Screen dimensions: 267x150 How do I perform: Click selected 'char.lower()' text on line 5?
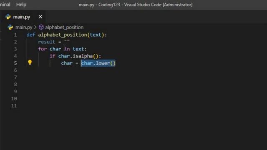(x=98, y=63)
